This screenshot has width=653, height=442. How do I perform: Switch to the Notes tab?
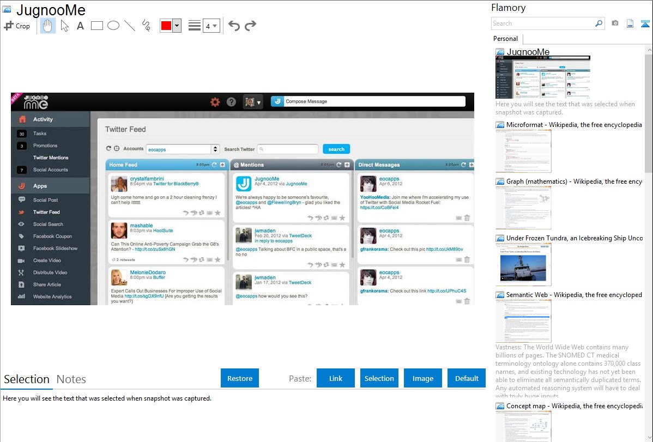71,379
